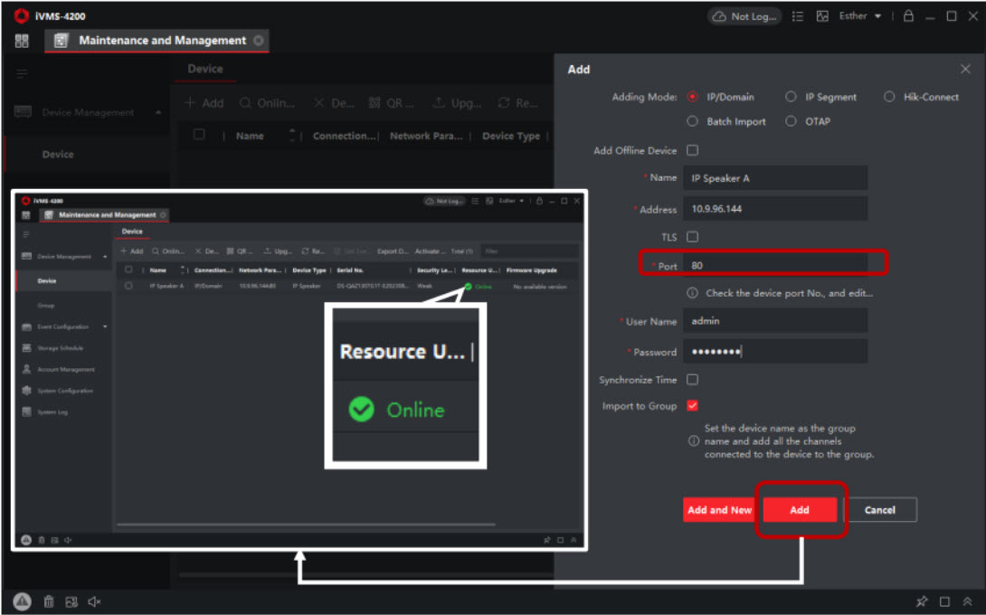Click the lock icon in title bar
The width and height of the screenshot is (986, 615).
pos(908,16)
